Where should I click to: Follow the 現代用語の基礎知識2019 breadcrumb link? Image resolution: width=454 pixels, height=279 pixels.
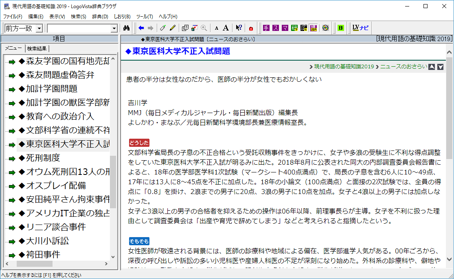pos(344,67)
